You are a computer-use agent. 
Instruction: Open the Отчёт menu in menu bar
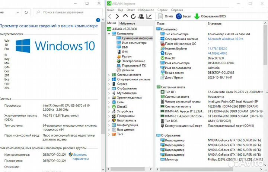(x=131, y=10)
